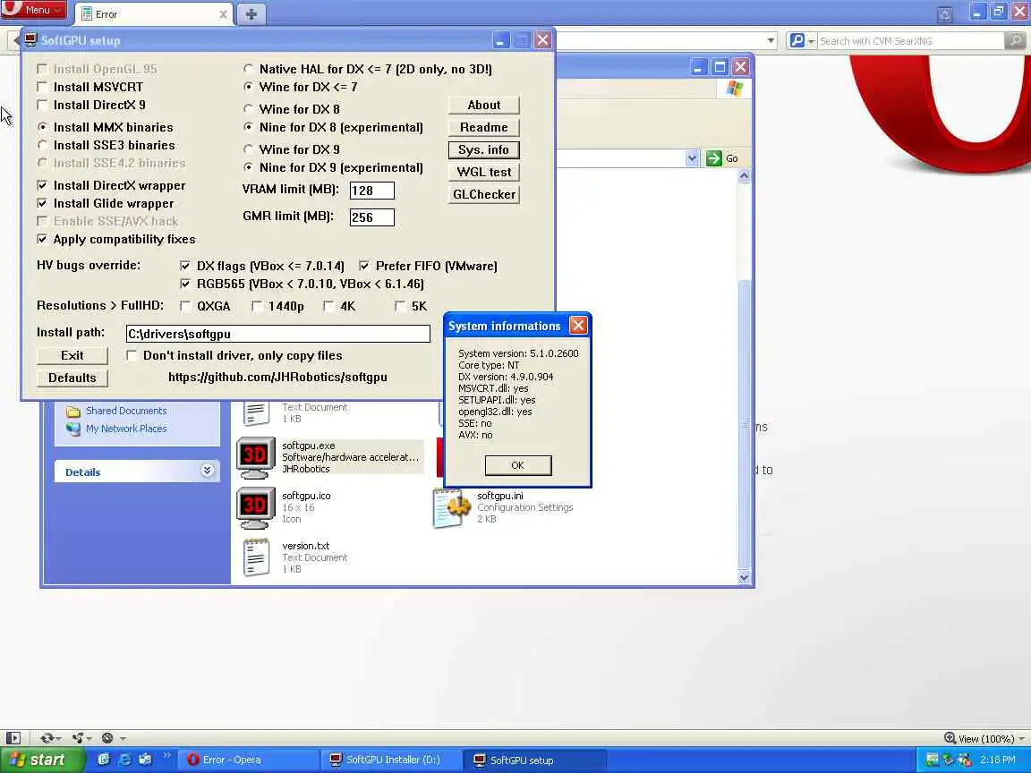Viewport: 1031px width, 773px height.
Task: Open My Network Places in Explorer sidebar
Action: coord(126,429)
